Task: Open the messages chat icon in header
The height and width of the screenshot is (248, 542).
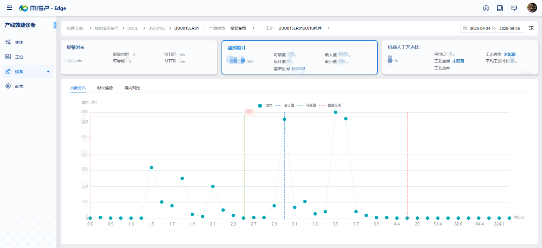Action: [x=514, y=8]
